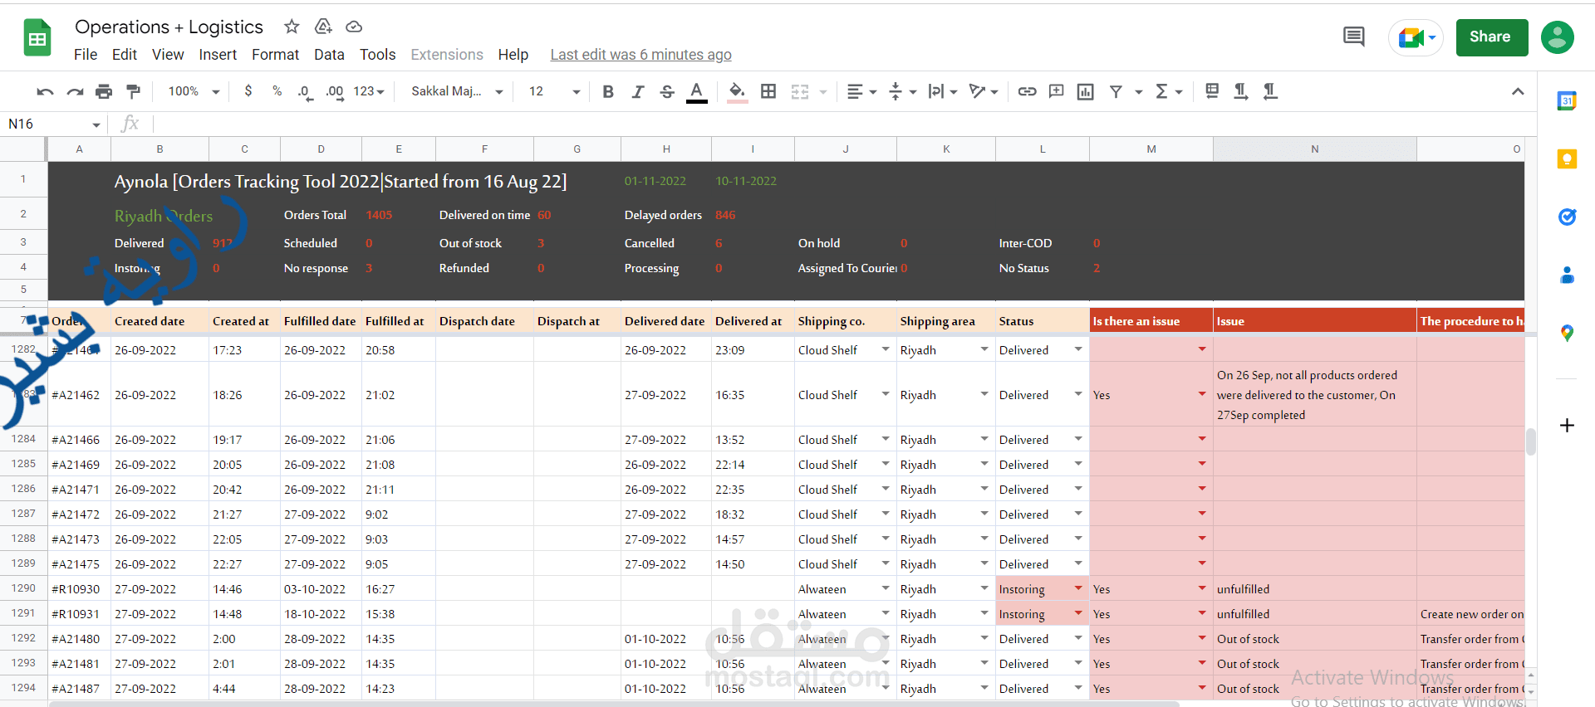Open the Data menu

[x=329, y=55]
